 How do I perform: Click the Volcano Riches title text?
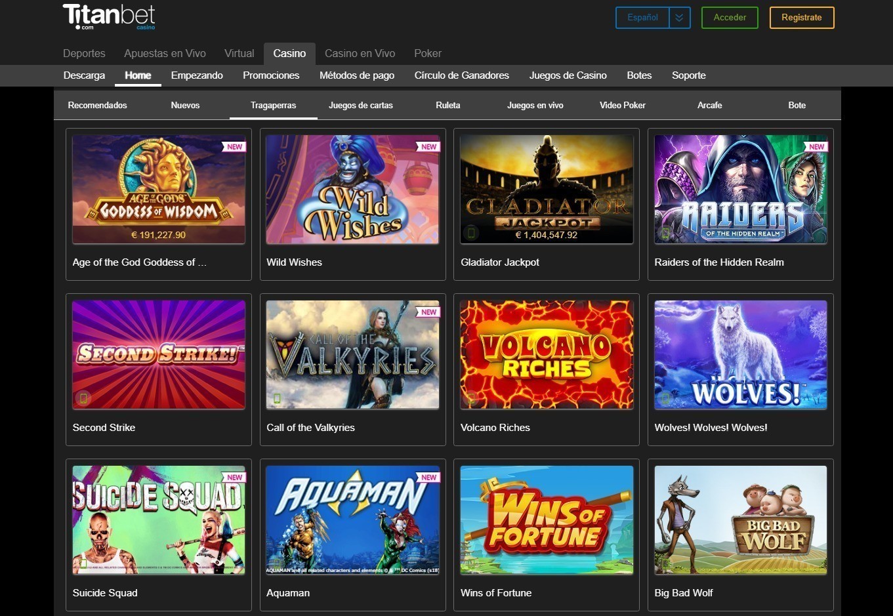click(x=495, y=428)
